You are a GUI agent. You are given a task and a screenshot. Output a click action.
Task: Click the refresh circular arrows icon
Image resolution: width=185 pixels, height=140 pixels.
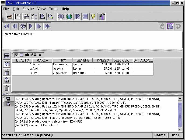23,26
